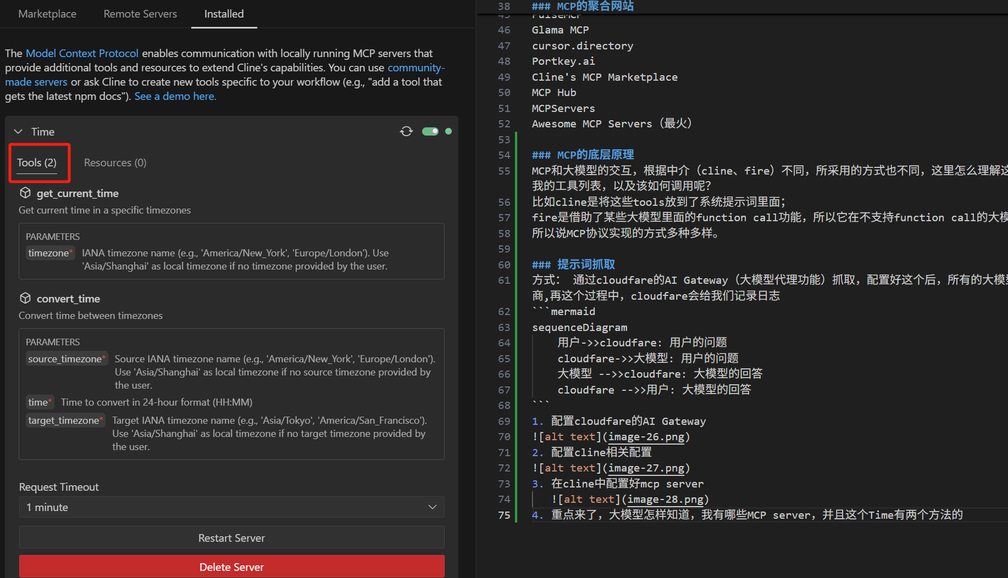Collapse the Time server section chevron
This screenshot has height=578, width=1008.
pyautogui.click(x=18, y=132)
